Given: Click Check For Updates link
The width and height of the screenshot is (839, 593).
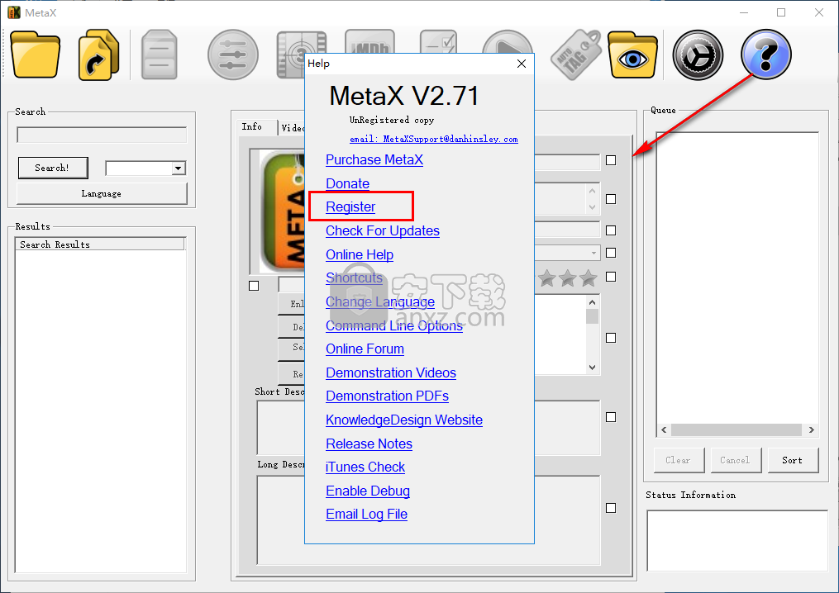Looking at the screenshot, I should [383, 231].
